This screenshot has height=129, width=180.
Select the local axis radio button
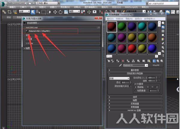point(136,87)
